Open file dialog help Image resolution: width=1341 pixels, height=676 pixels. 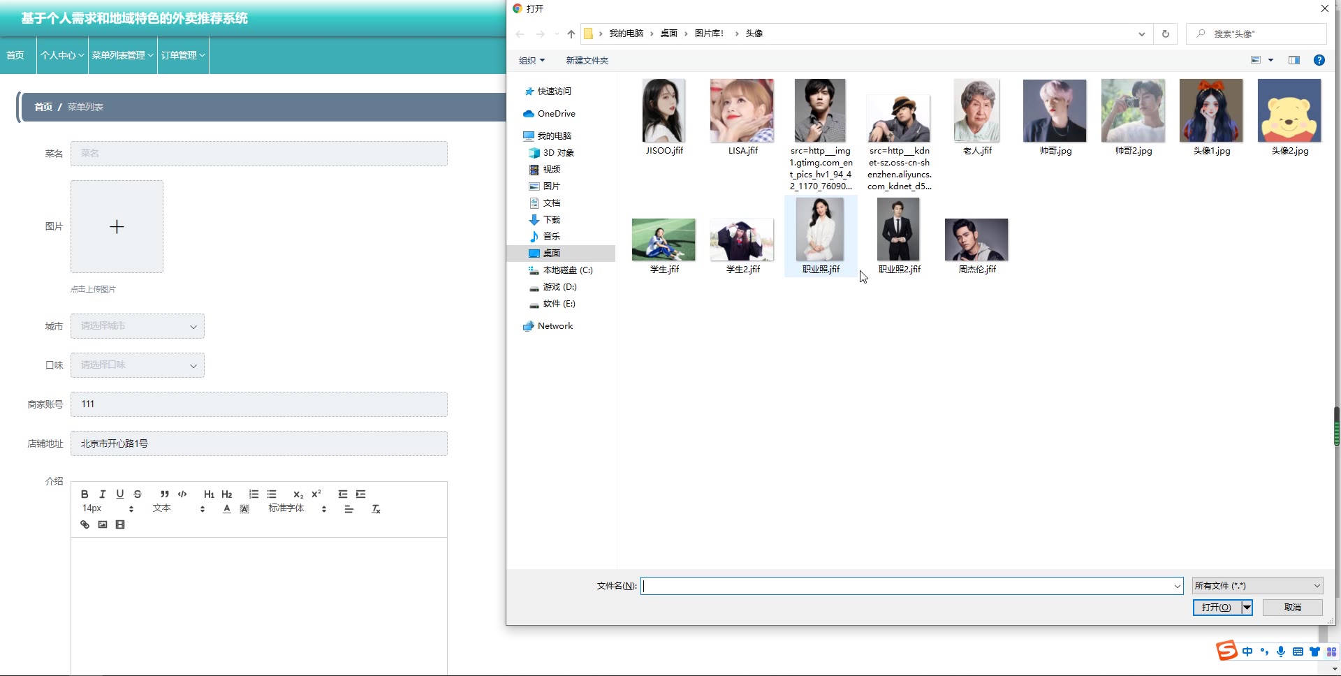click(x=1319, y=60)
